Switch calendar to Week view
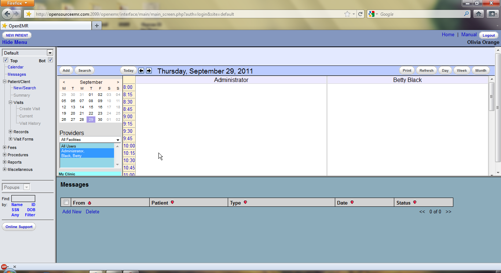Screen dimensions: 501x273 462,71
